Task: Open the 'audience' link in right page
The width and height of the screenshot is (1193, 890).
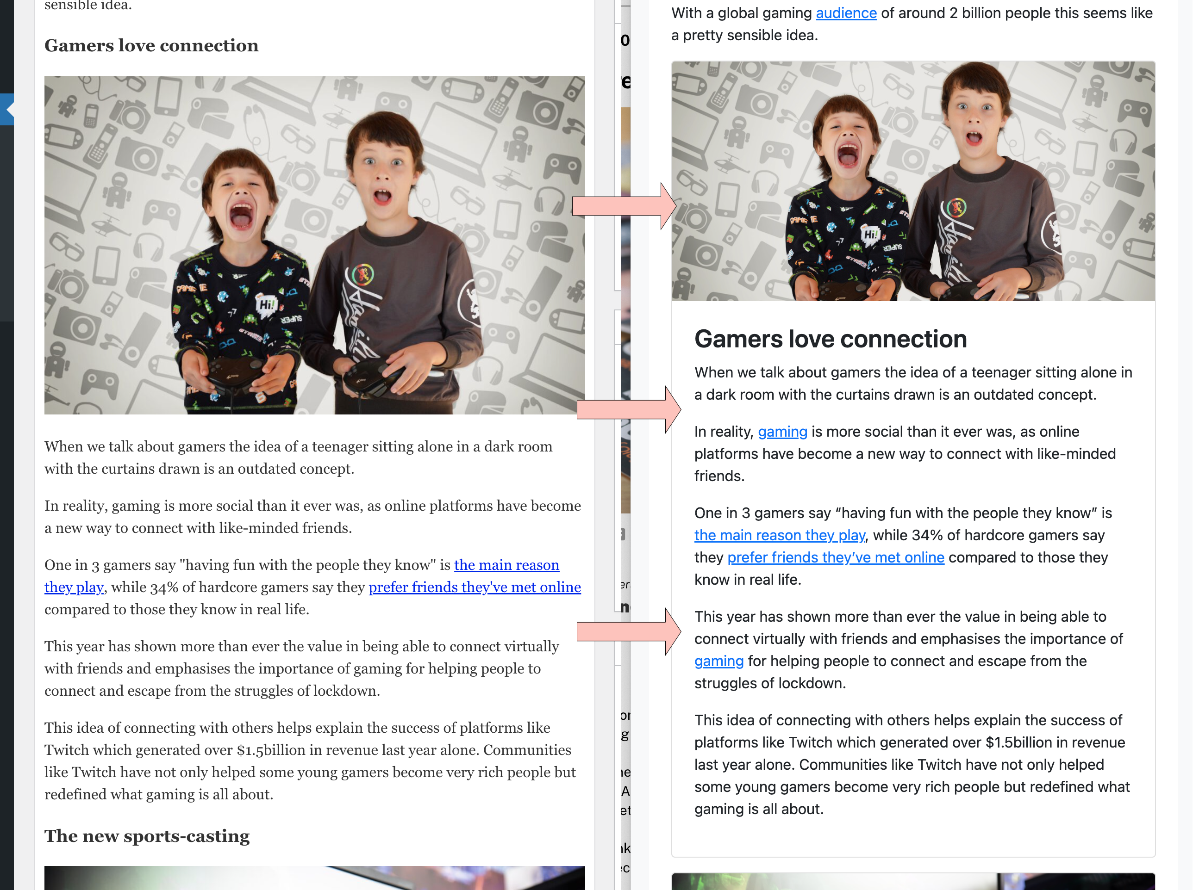Action: [x=846, y=13]
